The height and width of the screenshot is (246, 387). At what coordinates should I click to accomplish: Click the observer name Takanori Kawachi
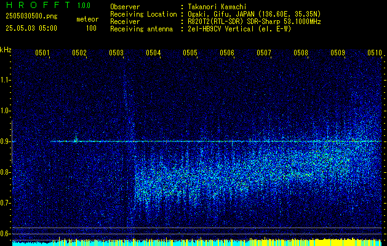tap(217, 7)
